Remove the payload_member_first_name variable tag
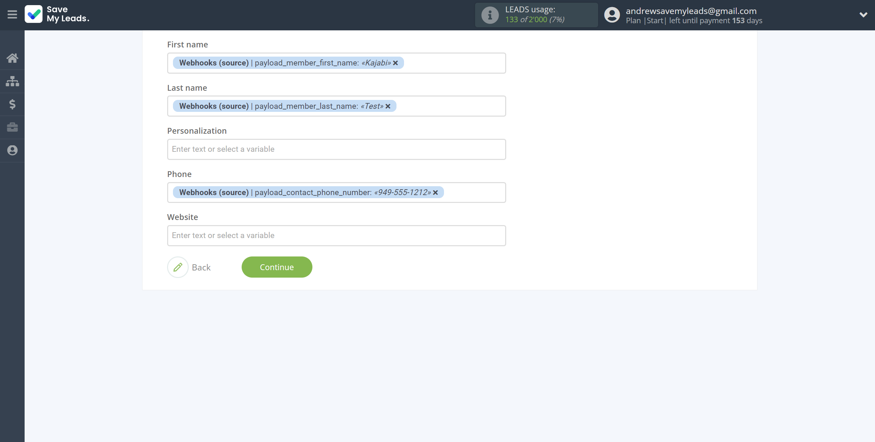This screenshot has width=875, height=442. tap(395, 63)
